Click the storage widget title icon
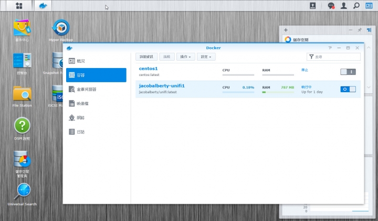The height and width of the screenshot is (221, 378). tap(288, 39)
